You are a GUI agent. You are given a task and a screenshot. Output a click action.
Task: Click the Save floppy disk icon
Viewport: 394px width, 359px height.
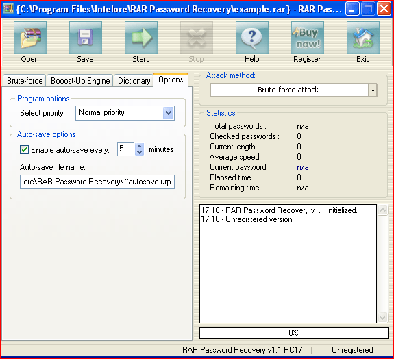pos(86,38)
